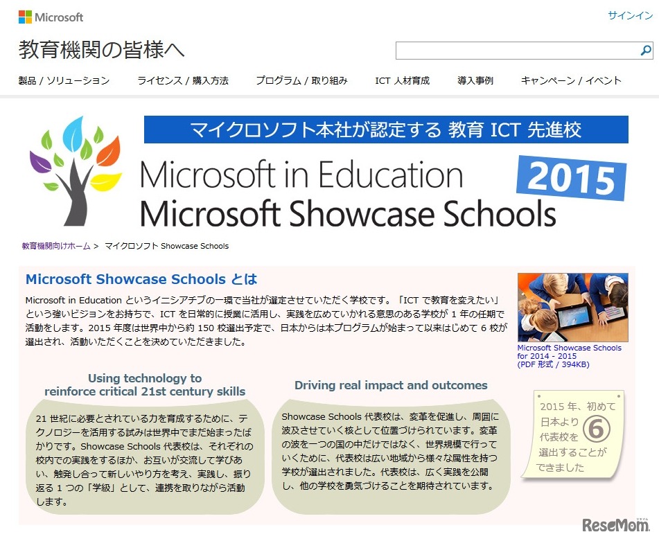Click the マイクロソフト本社が認定する 教育 ICT 先進校 banner
This screenshot has width=659, height=541.
click(386, 130)
